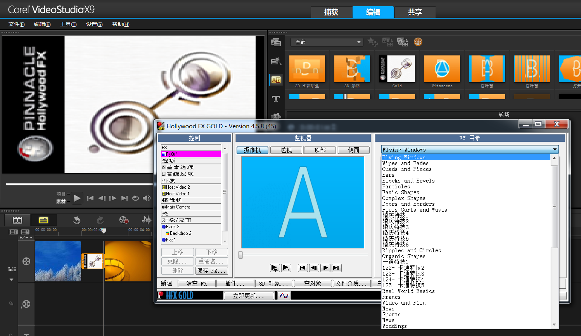Open the preview volume speaker control
581x336 pixels.
[x=147, y=198]
